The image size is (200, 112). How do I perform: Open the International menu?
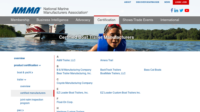170,20
